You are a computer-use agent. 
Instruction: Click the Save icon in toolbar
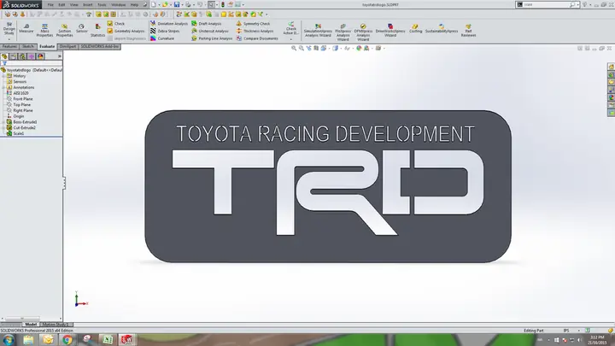[177, 5]
